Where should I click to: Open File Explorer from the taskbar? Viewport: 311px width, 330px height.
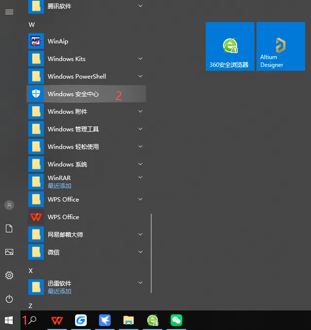click(129, 320)
